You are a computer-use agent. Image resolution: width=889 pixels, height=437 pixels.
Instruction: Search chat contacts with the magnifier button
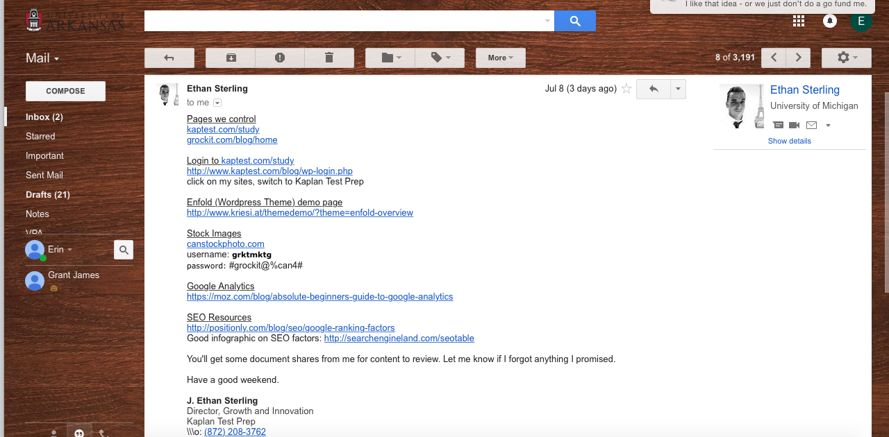(124, 250)
